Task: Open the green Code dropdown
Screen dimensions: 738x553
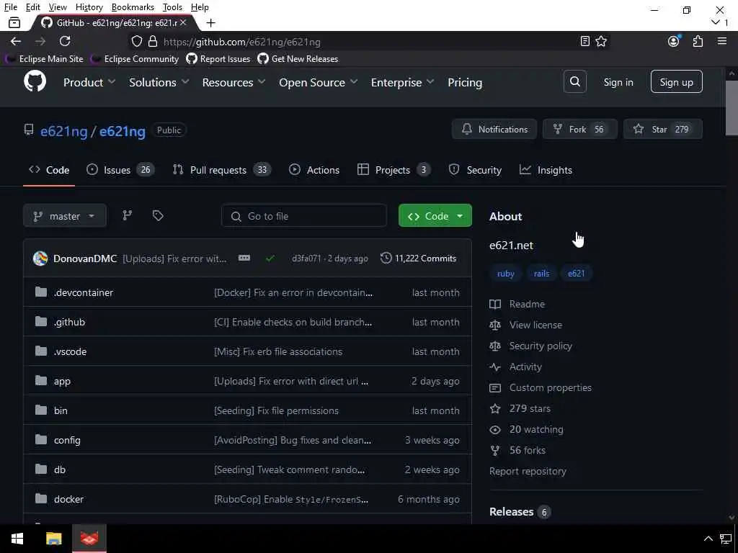Action: pos(435,216)
